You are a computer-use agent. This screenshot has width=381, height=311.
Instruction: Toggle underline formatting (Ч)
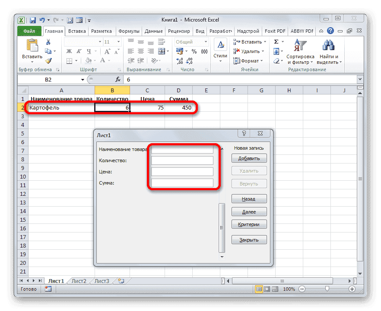coord(89,52)
